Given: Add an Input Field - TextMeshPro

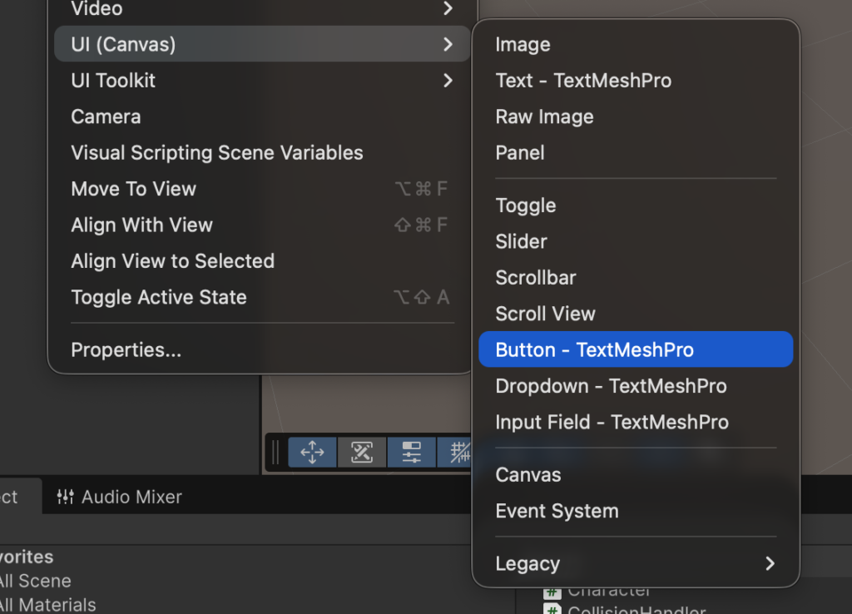Looking at the screenshot, I should coord(612,423).
